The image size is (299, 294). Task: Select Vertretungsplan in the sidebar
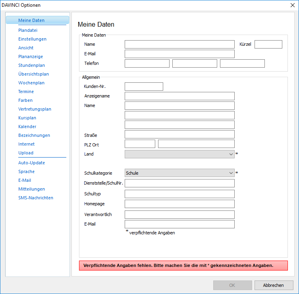point(35,109)
